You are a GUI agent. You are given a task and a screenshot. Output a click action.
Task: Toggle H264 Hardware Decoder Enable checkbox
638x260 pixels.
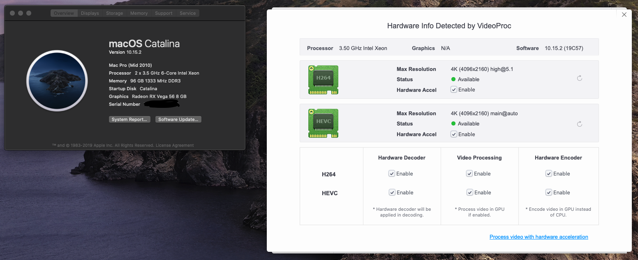pyautogui.click(x=392, y=173)
